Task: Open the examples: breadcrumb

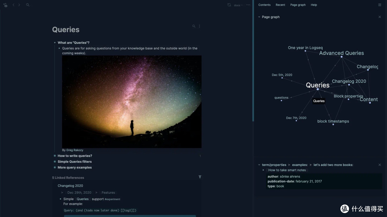Action: point(300,165)
